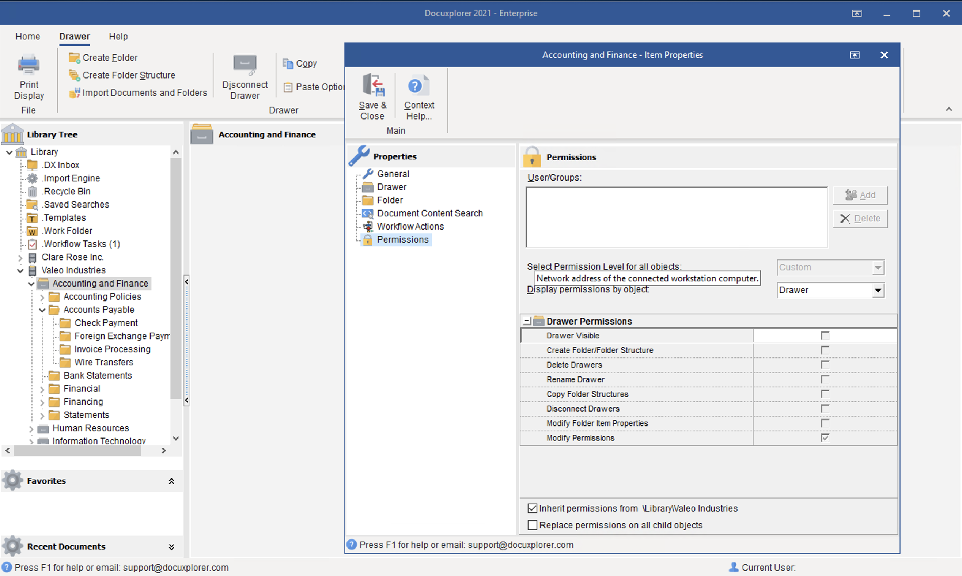Toggle Inherit permissions from Library checkbox
This screenshot has height=576, width=962.
[x=533, y=508]
